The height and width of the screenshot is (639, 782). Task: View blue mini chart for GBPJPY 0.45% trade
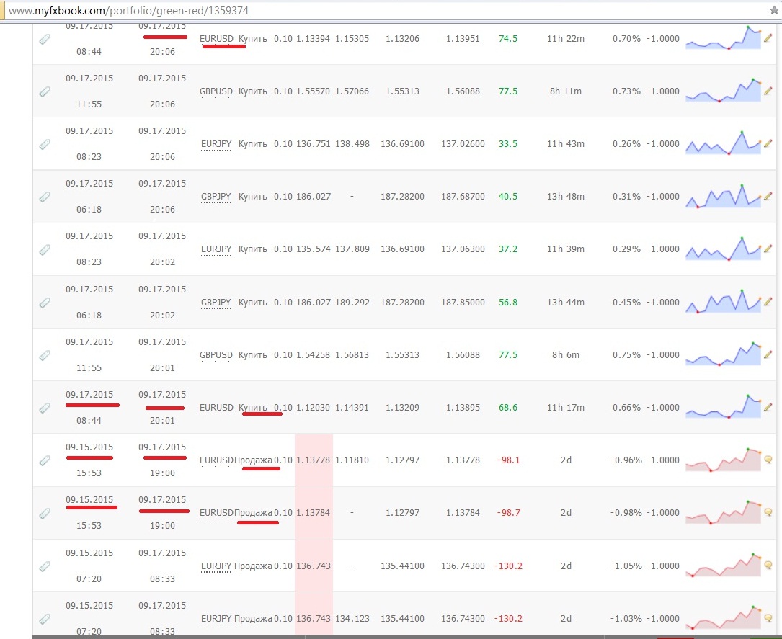coord(723,302)
